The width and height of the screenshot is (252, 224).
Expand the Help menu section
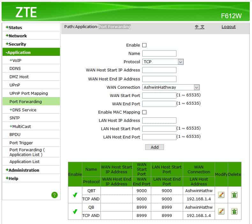12,178
